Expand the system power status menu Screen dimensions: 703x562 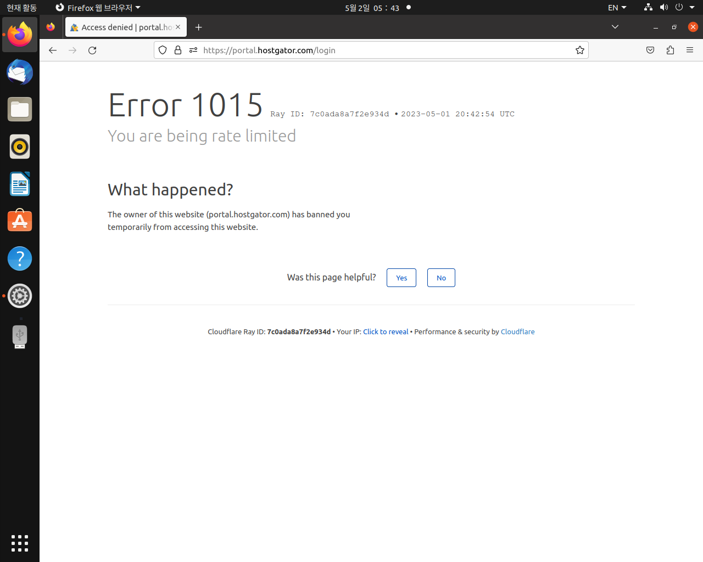684,8
